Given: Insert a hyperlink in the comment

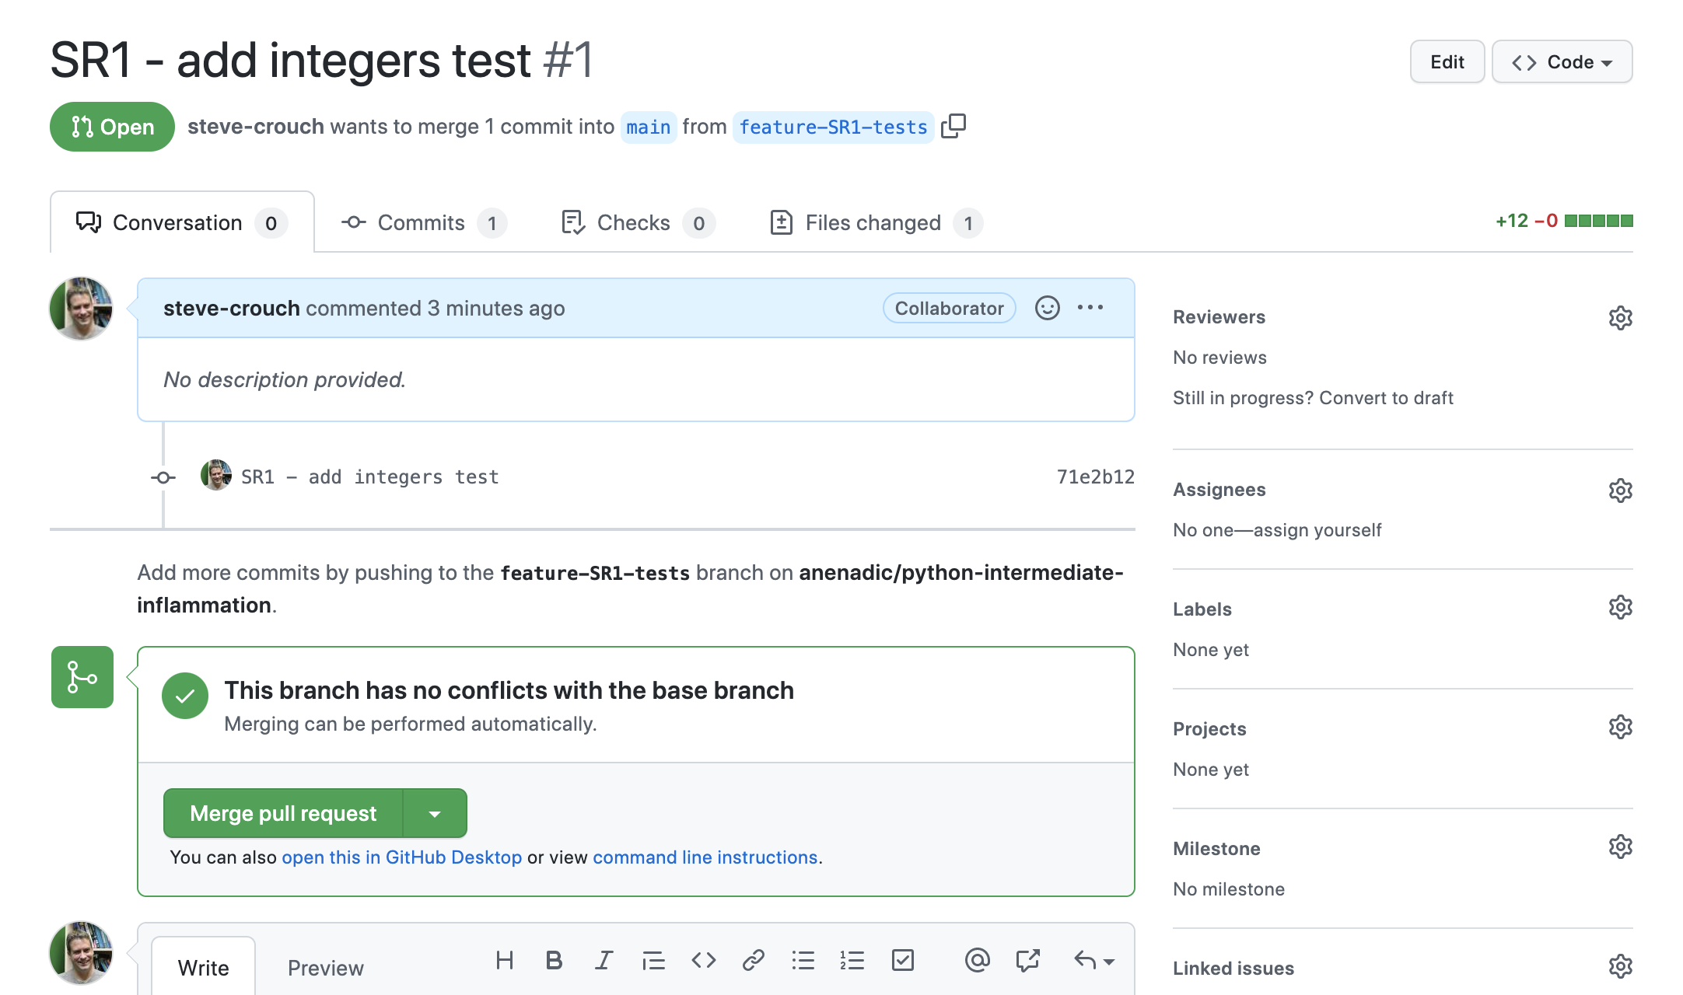Looking at the screenshot, I should pos(753,960).
